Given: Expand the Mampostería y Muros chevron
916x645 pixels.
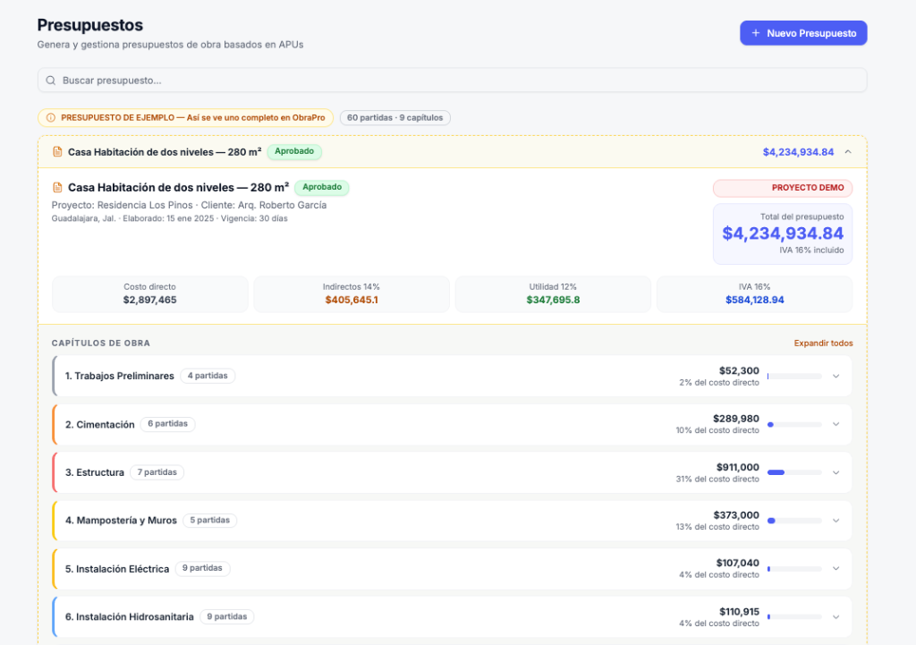Looking at the screenshot, I should [x=836, y=521].
